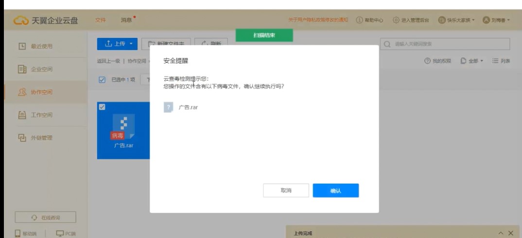Screen dimensions: 522x238
Task: Click the 工作空间 icon
Action: (x=22, y=115)
